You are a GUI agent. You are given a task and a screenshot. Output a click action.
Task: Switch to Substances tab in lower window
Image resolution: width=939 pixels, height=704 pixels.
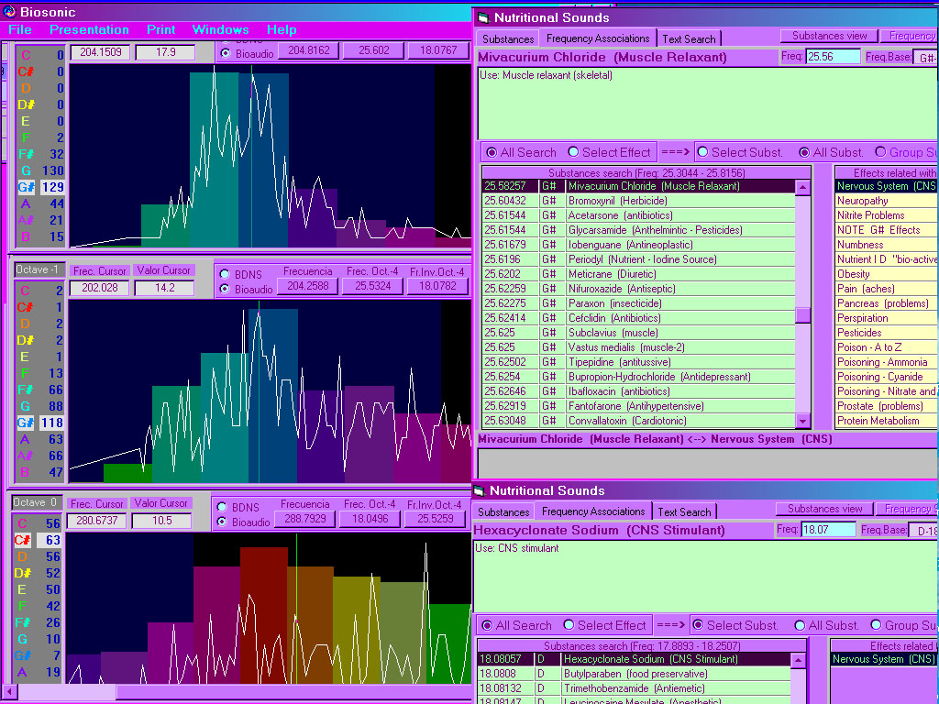pyautogui.click(x=503, y=511)
